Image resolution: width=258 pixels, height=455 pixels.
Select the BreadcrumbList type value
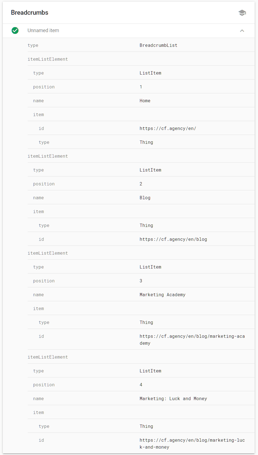coord(158,45)
